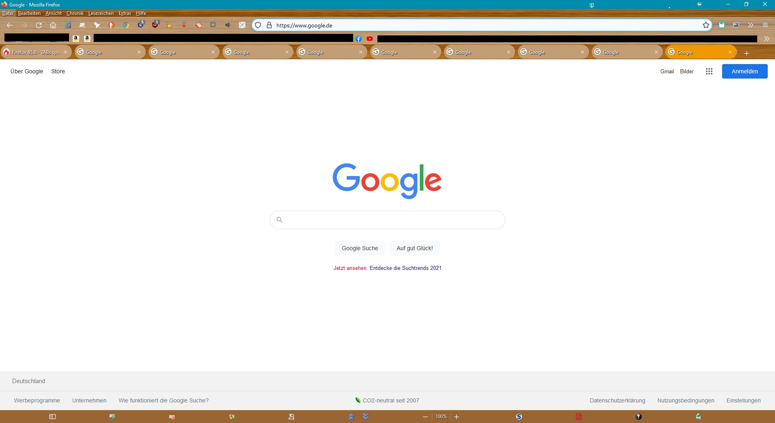775x423 pixels.
Task: Click the blue flower extension with badge 5
Action: point(141,25)
